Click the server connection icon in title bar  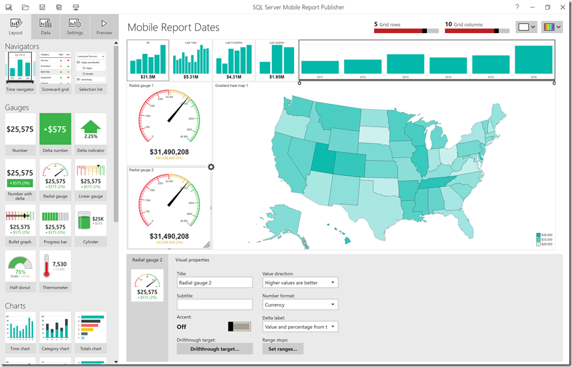click(76, 7)
